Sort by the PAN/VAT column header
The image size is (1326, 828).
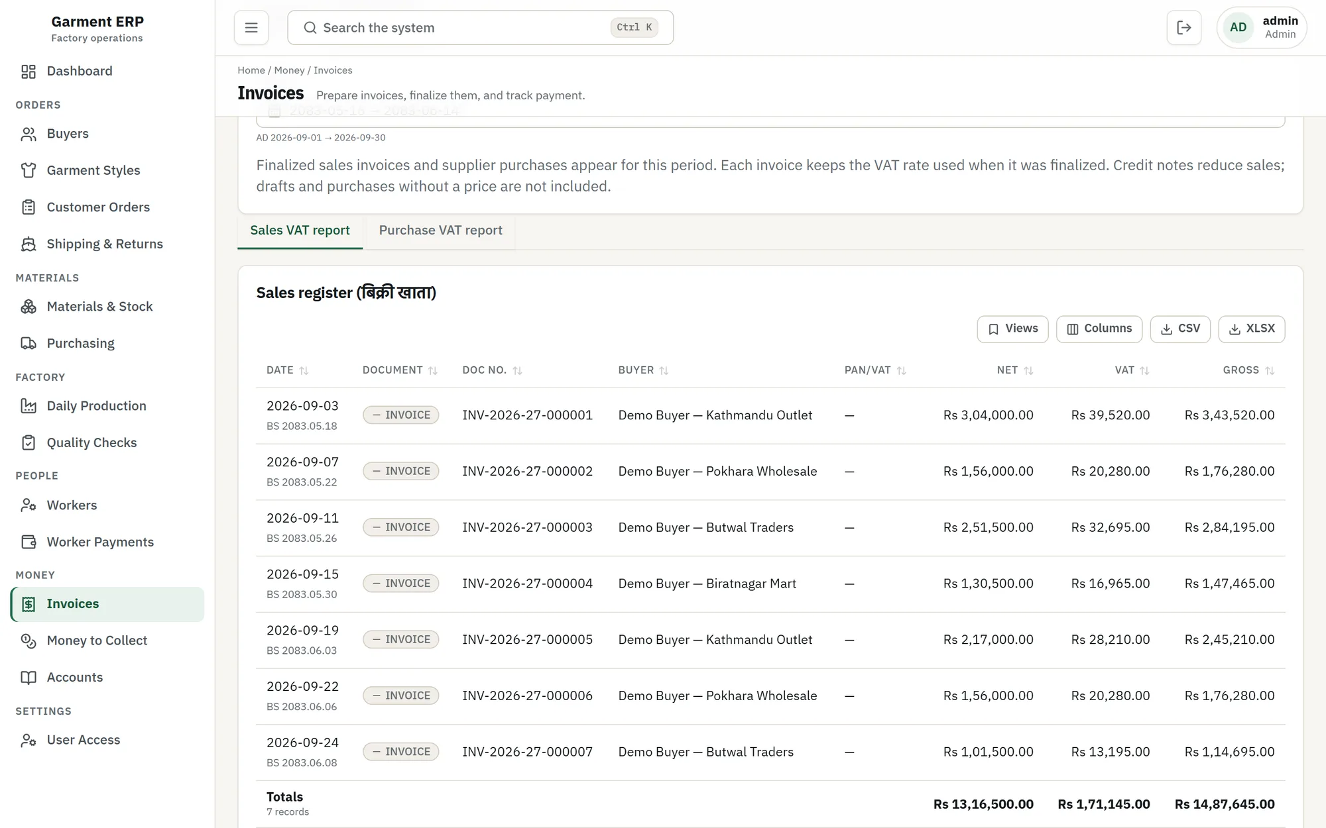pyautogui.click(x=875, y=370)
